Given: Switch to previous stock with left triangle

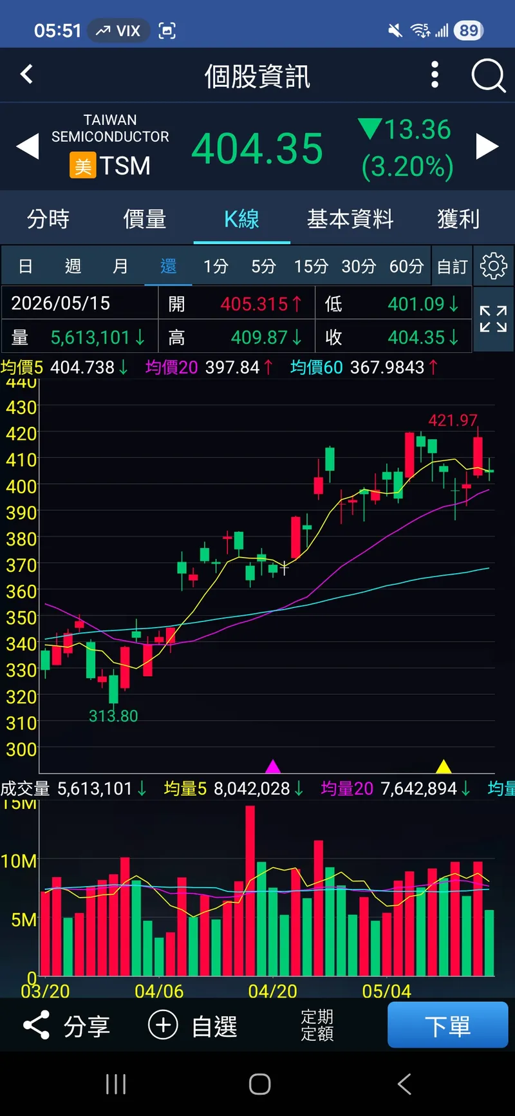Looking at the screenshot, I should (28, 147).
